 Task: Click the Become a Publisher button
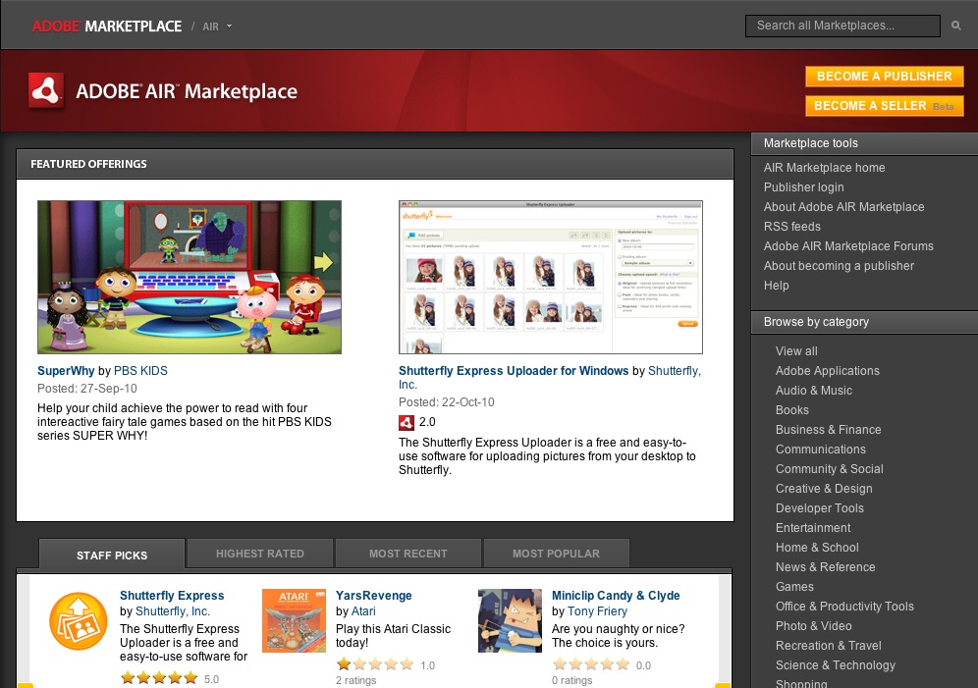tap(885, 76)
